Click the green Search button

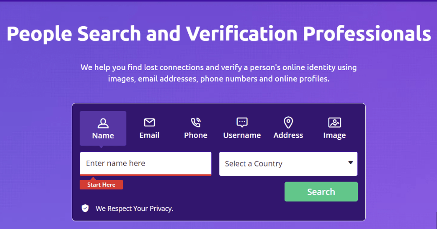(321, 192)
